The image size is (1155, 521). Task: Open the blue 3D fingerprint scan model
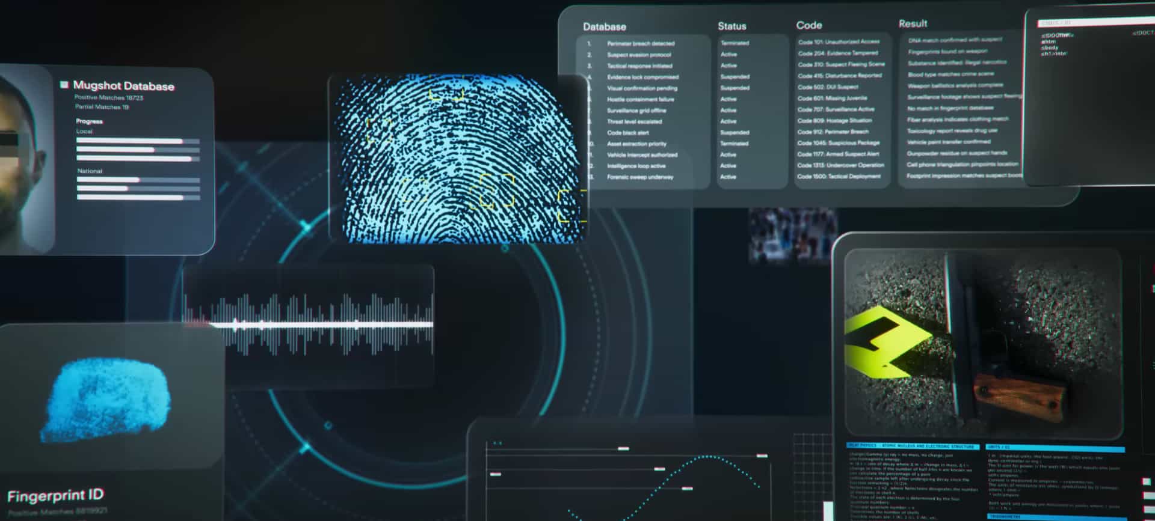click(x=106, y=399)
